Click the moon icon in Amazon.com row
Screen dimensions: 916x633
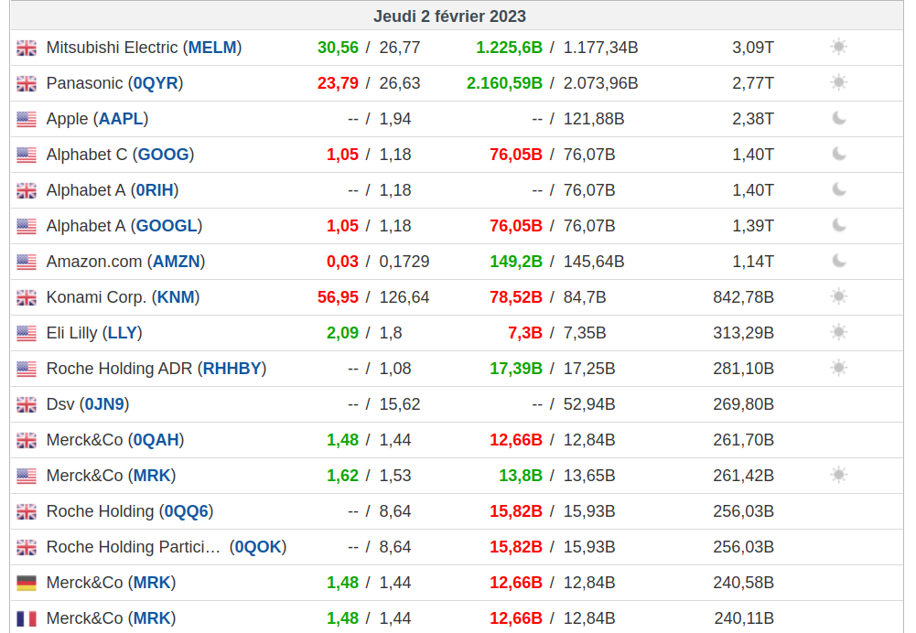click(839, 261)
